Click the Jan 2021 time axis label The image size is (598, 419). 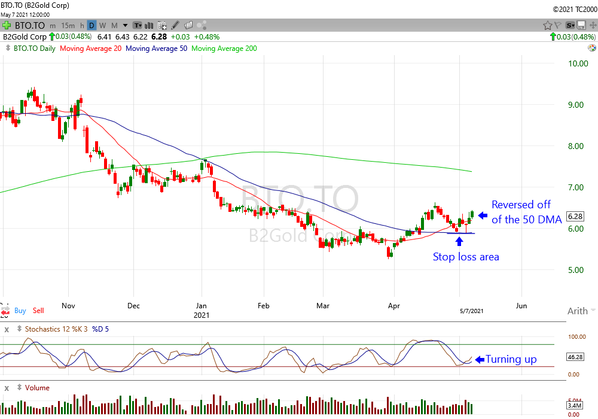tap(202, 310)
